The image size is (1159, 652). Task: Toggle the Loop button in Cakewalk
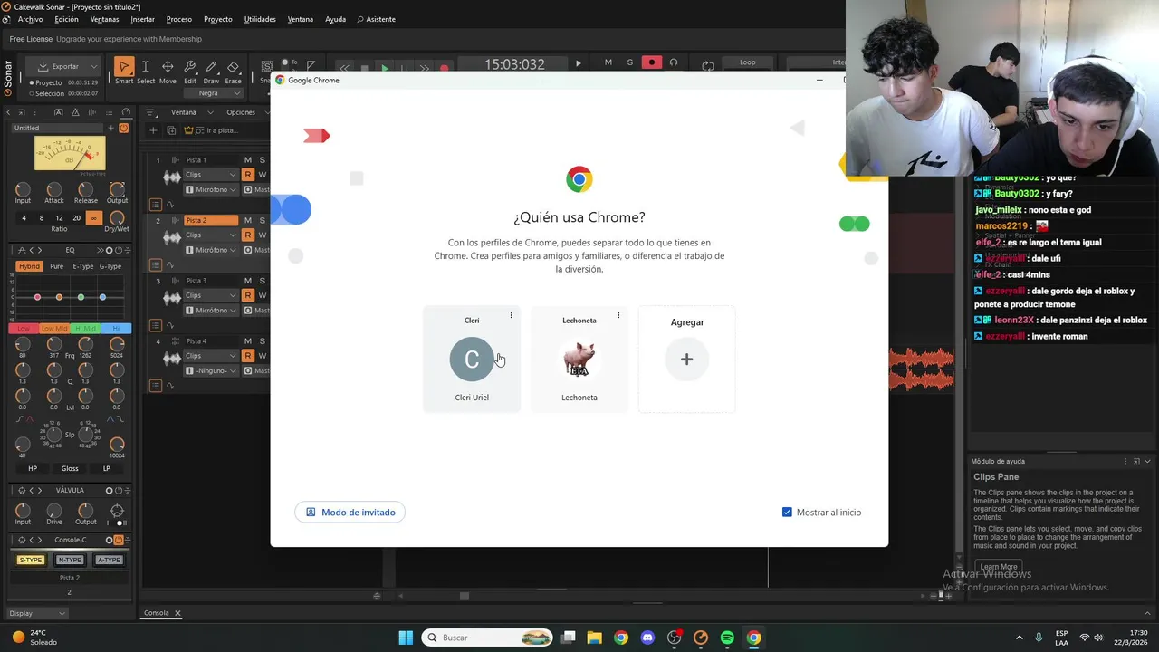[x=747, y=62]
